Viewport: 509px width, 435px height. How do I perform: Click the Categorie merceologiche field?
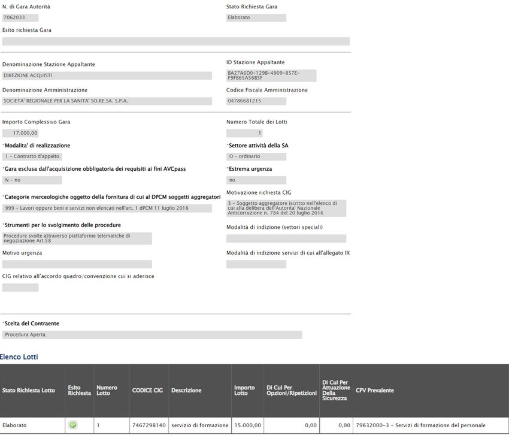coord(107,208)
